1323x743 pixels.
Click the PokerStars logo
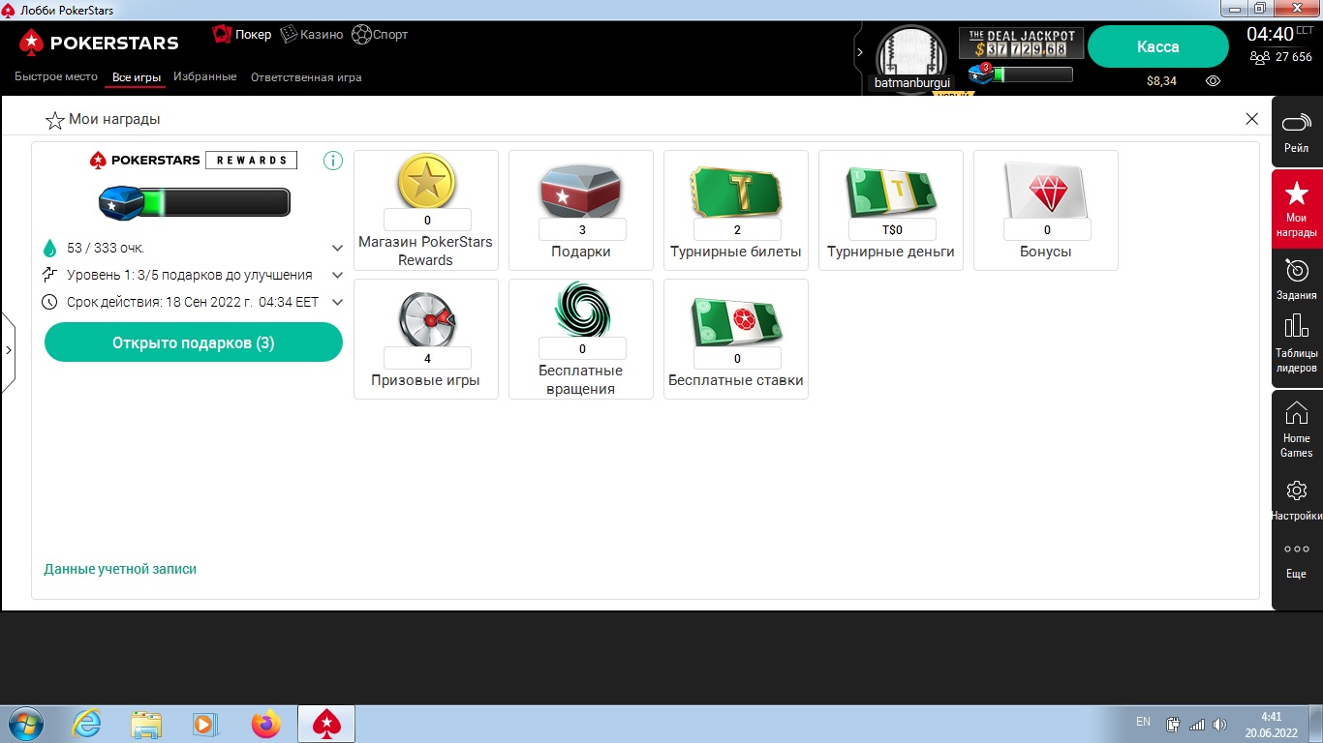(x=99, y=43)
